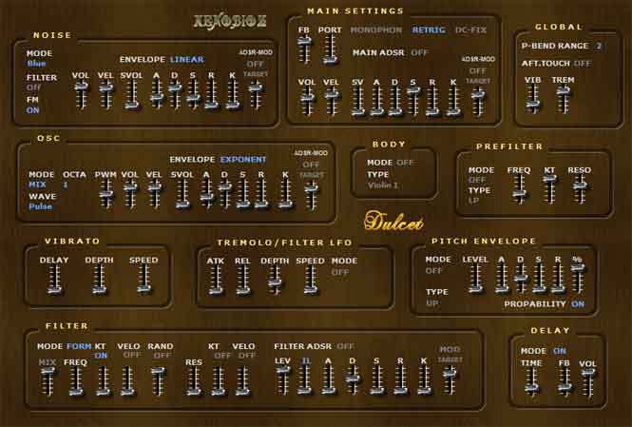
Task: Change OSC WAVE from Pulse
Action: click(x=40, y=206)
